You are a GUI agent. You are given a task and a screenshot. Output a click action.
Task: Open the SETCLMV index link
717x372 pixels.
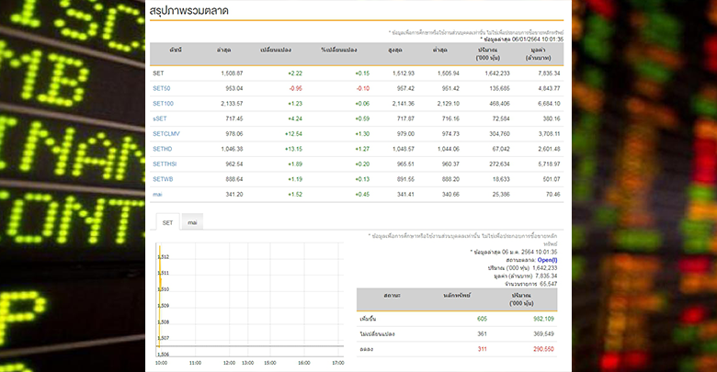point(165,133)
